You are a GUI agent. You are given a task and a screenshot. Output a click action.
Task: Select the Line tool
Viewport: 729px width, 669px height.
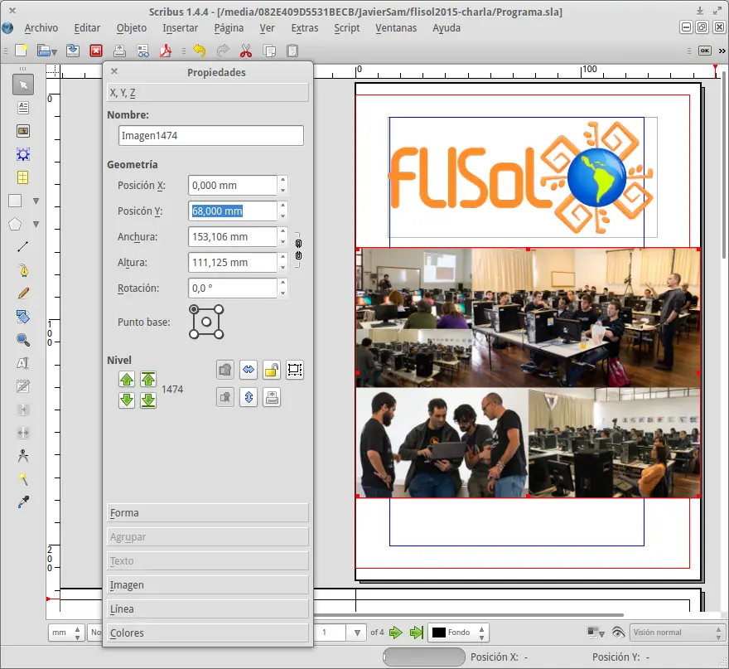(x=23, y=247)
